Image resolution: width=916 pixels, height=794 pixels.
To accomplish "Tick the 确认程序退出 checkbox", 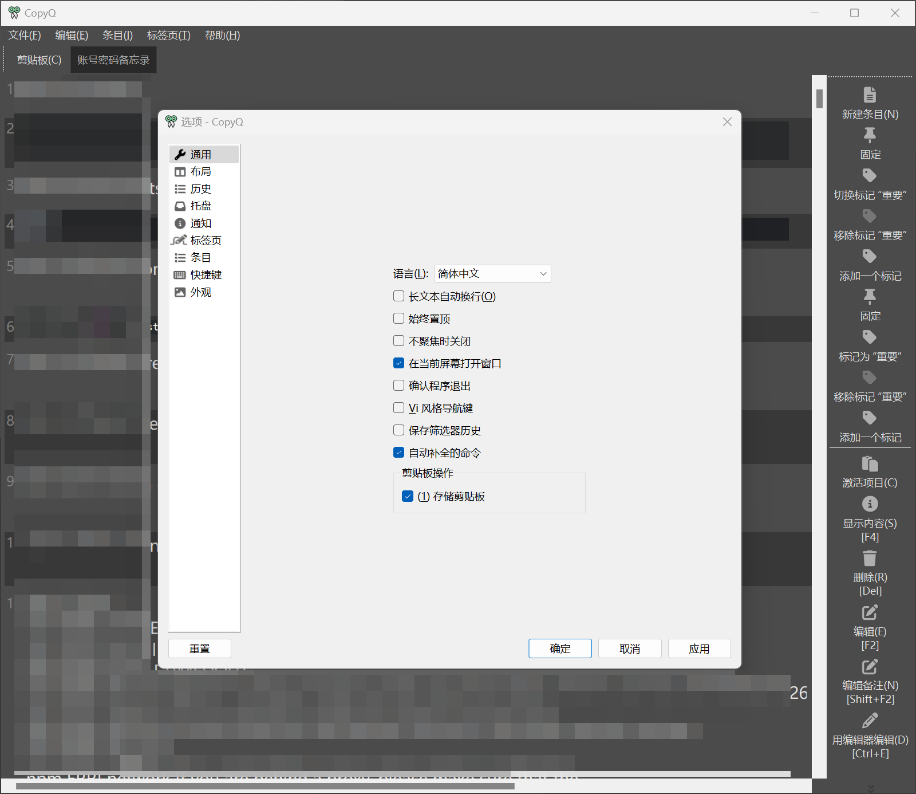I will coord(399,386).
